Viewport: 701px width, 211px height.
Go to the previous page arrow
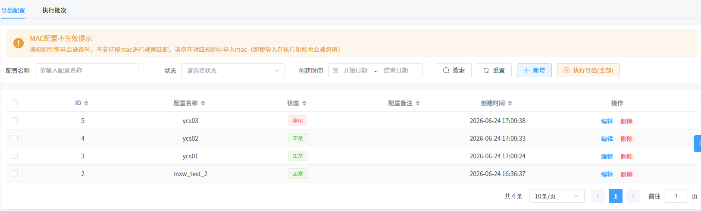pyautogui.click(x=598, y=196)
